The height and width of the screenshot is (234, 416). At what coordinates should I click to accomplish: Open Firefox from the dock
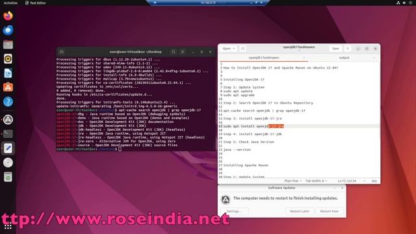[8, 16]
